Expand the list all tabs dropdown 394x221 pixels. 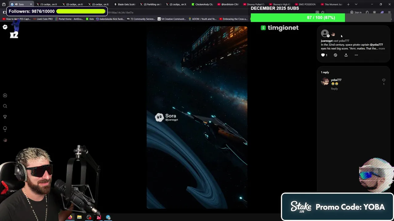point(356,4)
